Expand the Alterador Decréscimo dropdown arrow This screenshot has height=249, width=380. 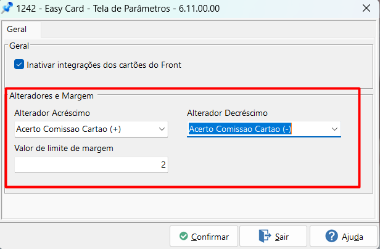pos(334,129)
